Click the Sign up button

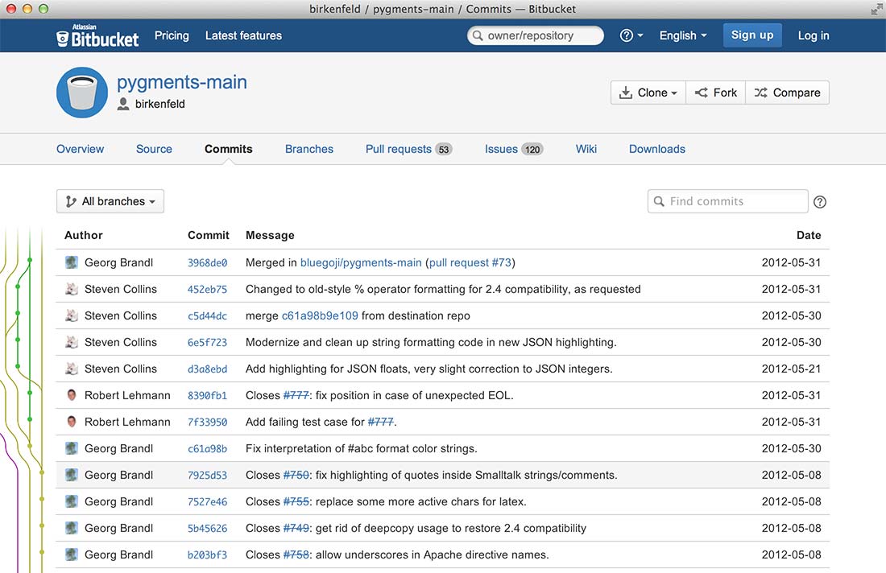[752, 35]
